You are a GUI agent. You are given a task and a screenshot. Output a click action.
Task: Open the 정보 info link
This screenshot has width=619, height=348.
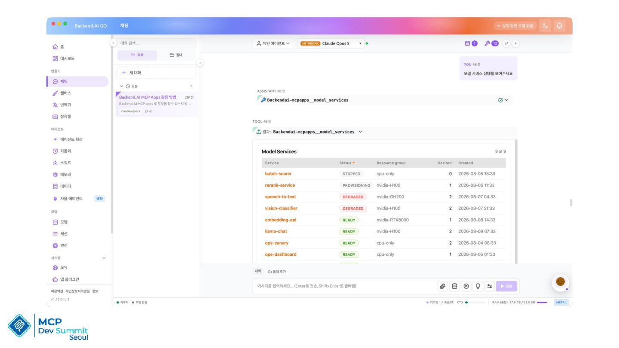[x=95, y=291]
